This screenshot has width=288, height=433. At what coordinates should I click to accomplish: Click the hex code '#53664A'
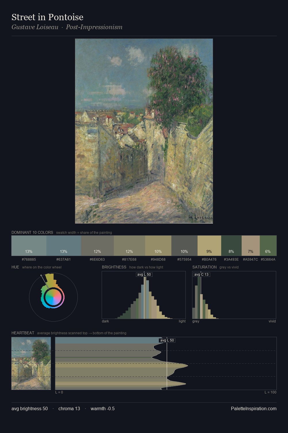(x=268, y=260)
